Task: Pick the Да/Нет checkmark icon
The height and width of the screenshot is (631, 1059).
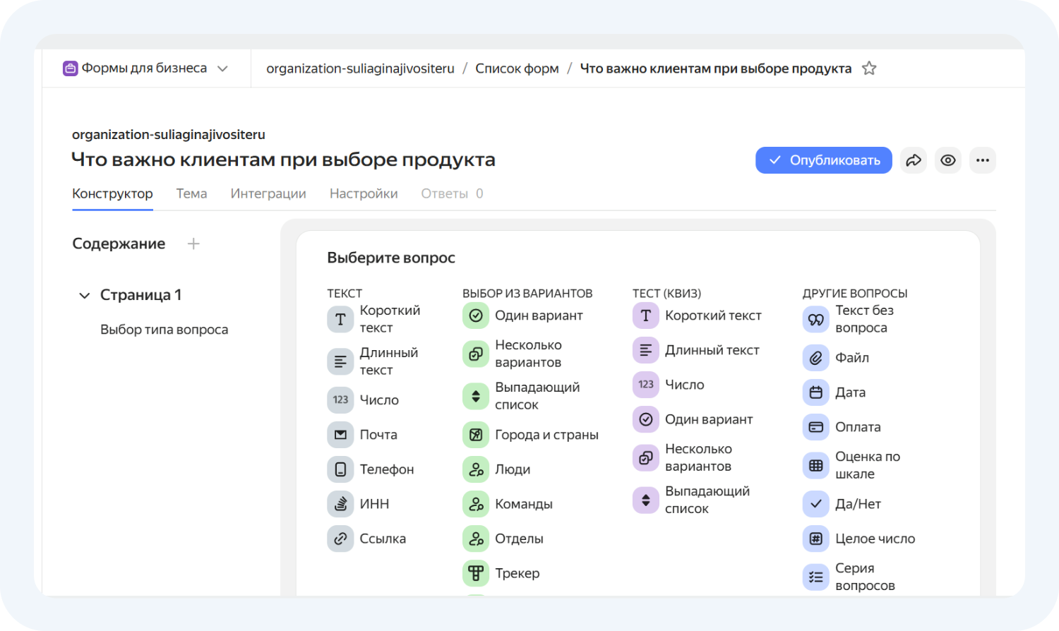Action: click(816, 503)
